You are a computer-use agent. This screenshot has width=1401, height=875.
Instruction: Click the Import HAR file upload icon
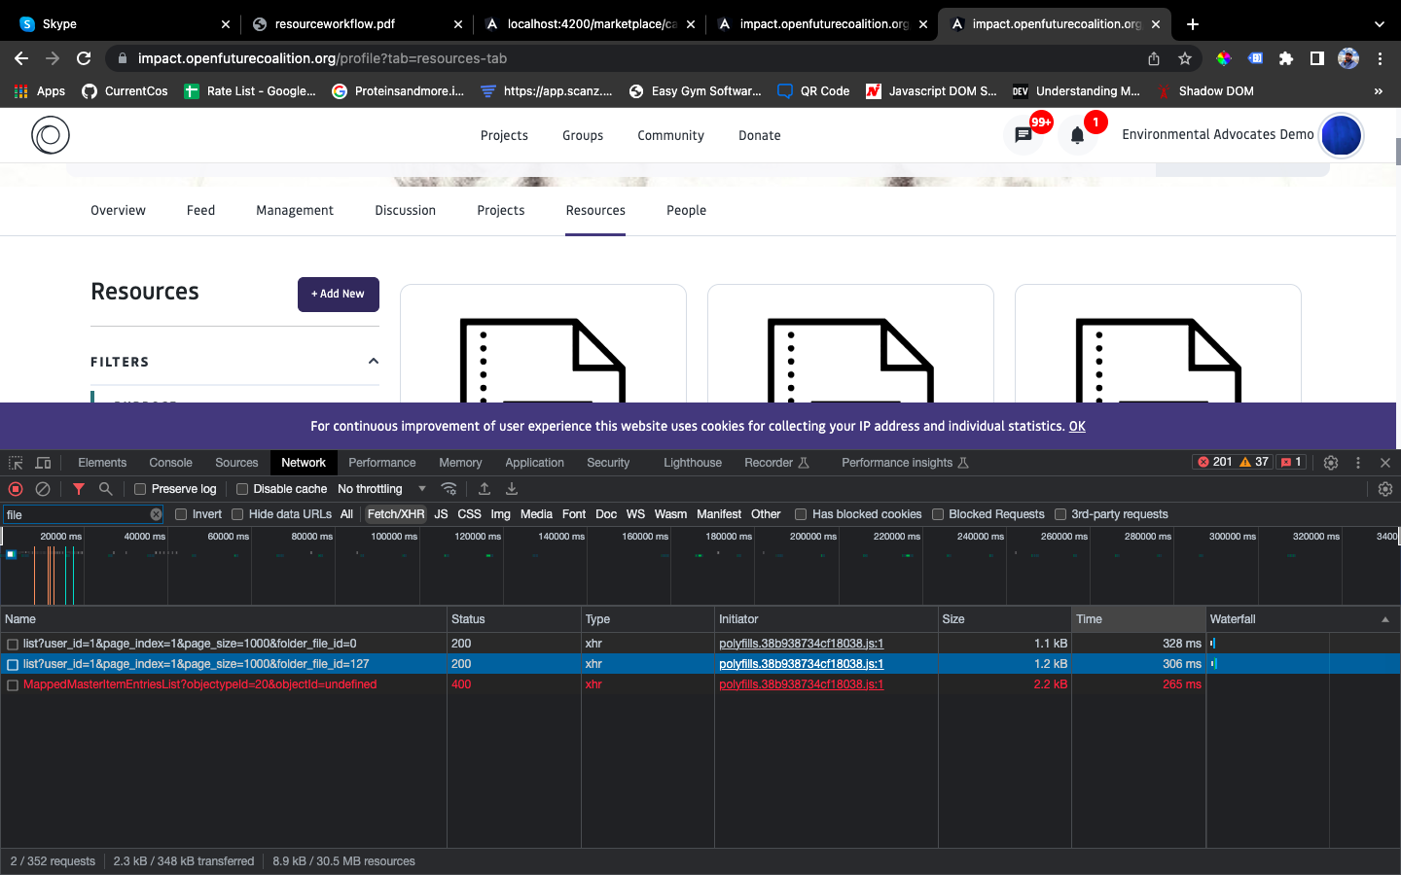pyautogui.click(x=485, y=489)
